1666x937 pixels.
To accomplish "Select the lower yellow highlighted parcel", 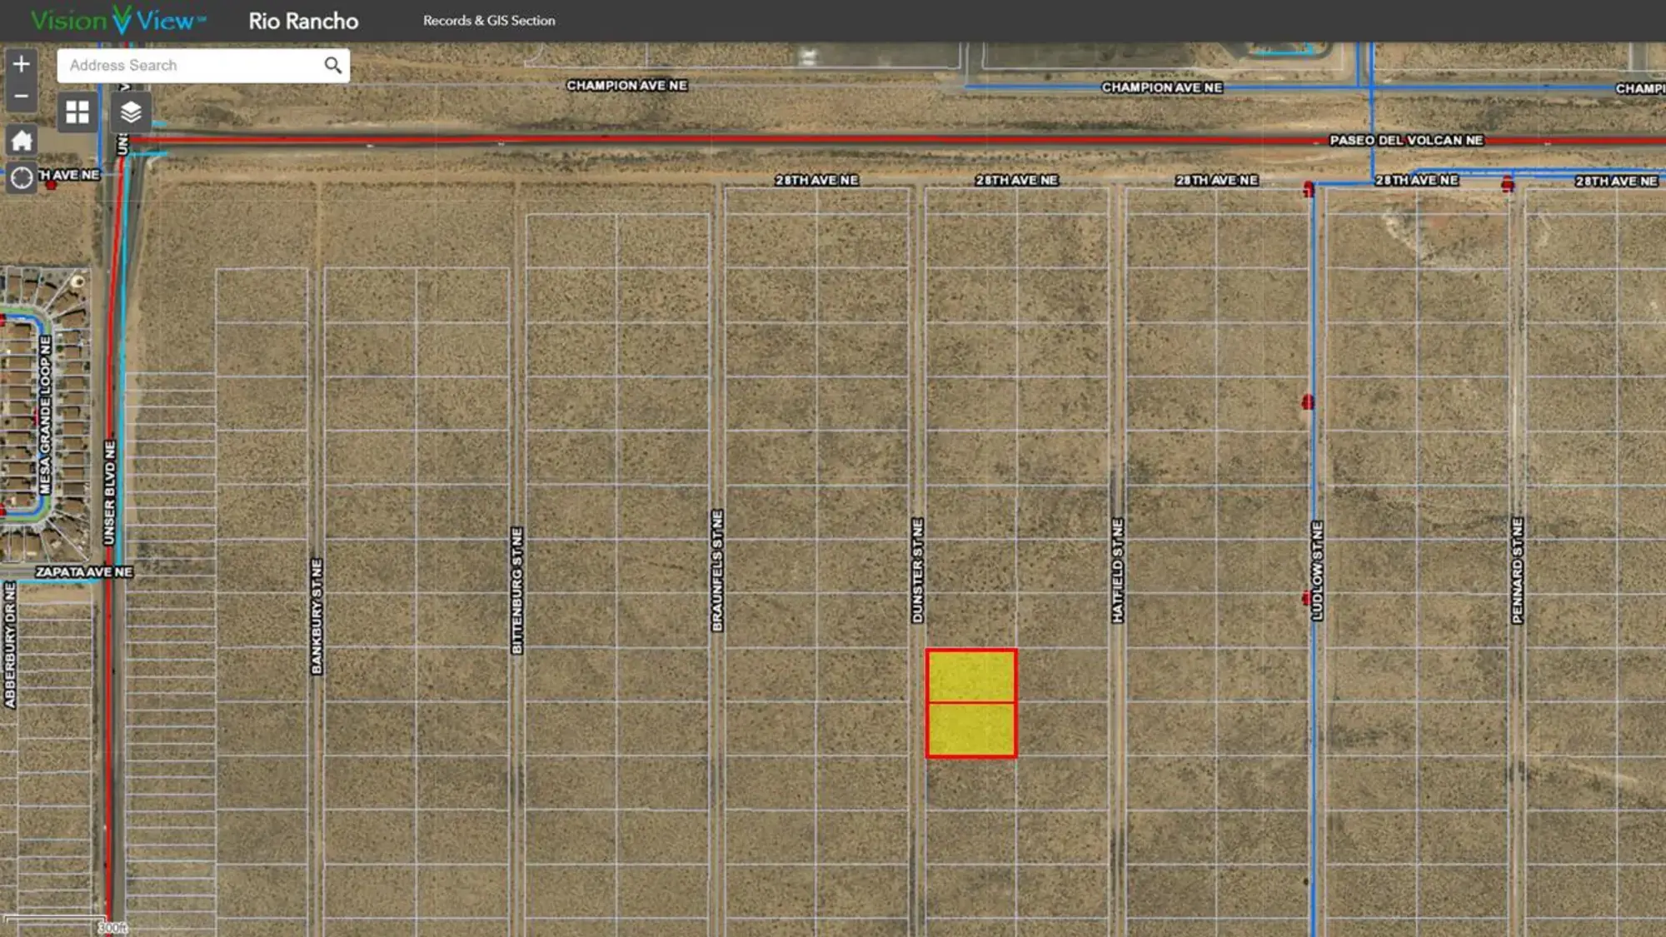I will tap(971, 730).
